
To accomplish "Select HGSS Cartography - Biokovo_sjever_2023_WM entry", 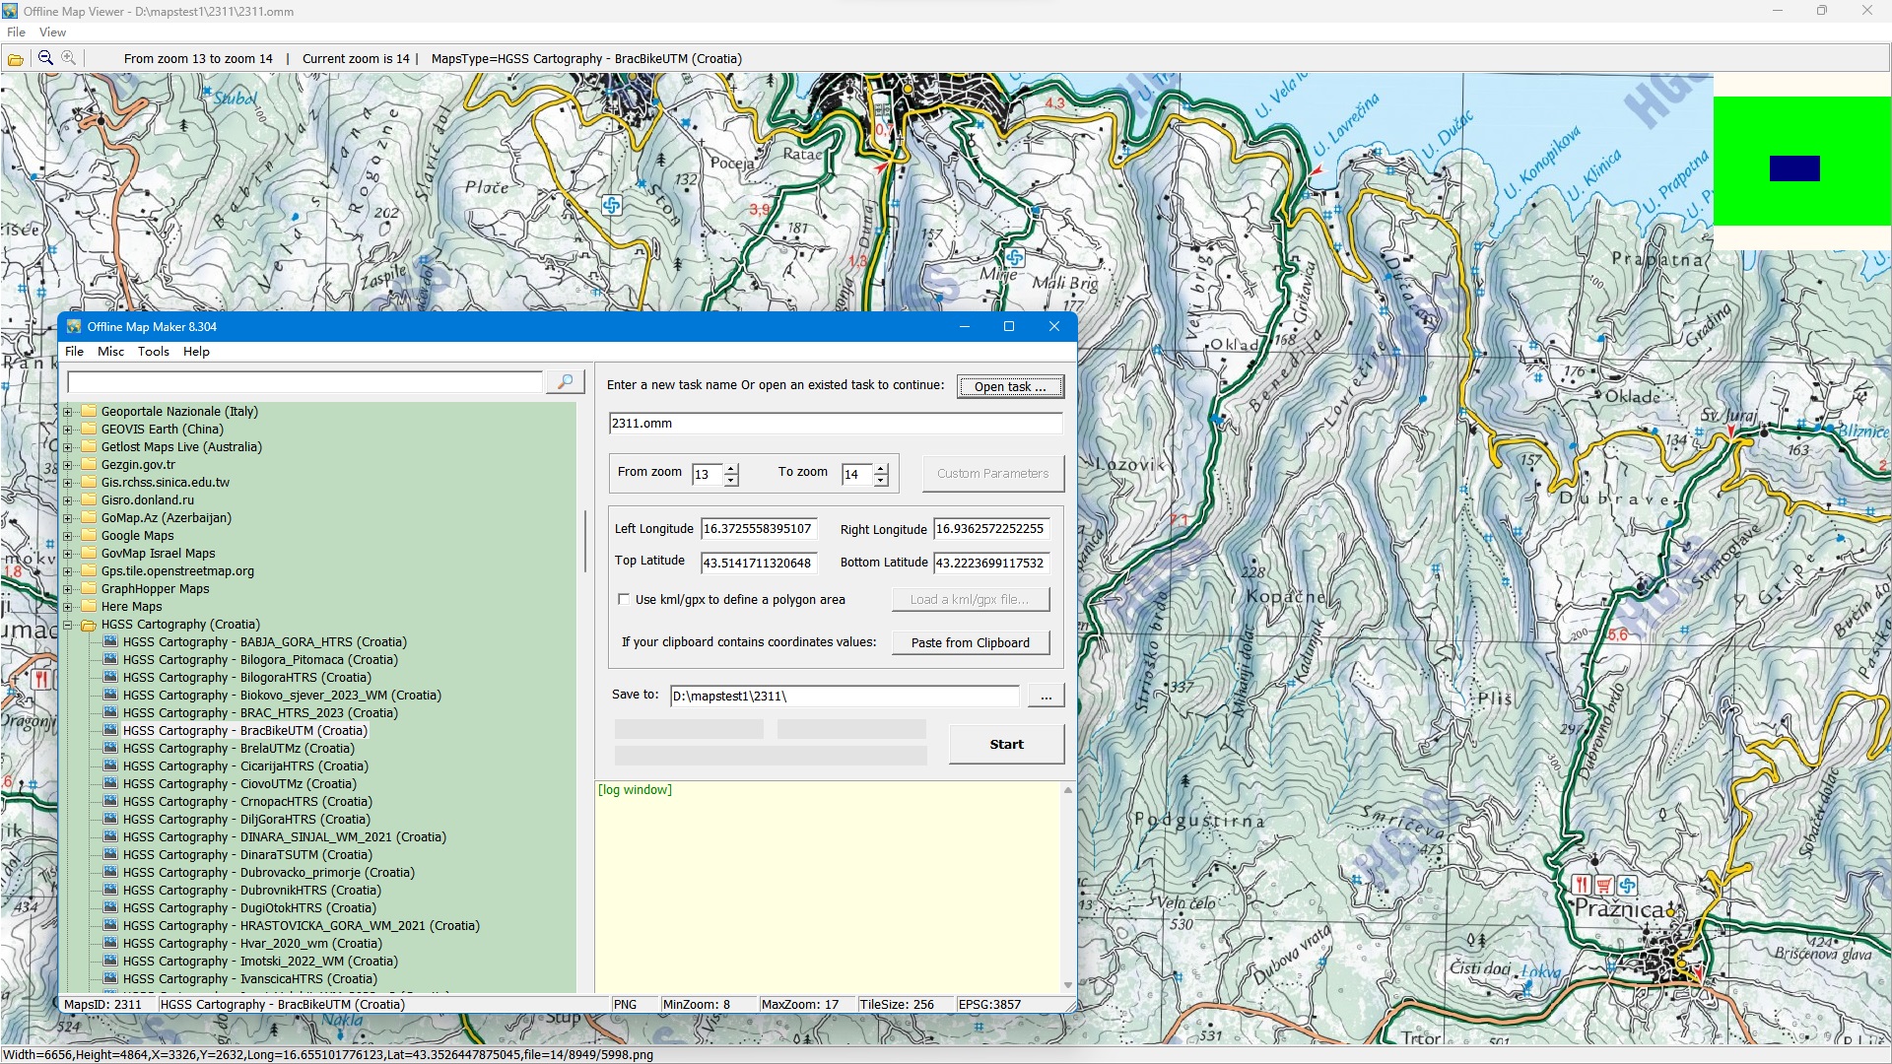I will coord(282,696).
